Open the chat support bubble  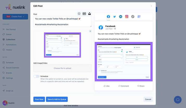pyautogui.click(x=178, y=100)
